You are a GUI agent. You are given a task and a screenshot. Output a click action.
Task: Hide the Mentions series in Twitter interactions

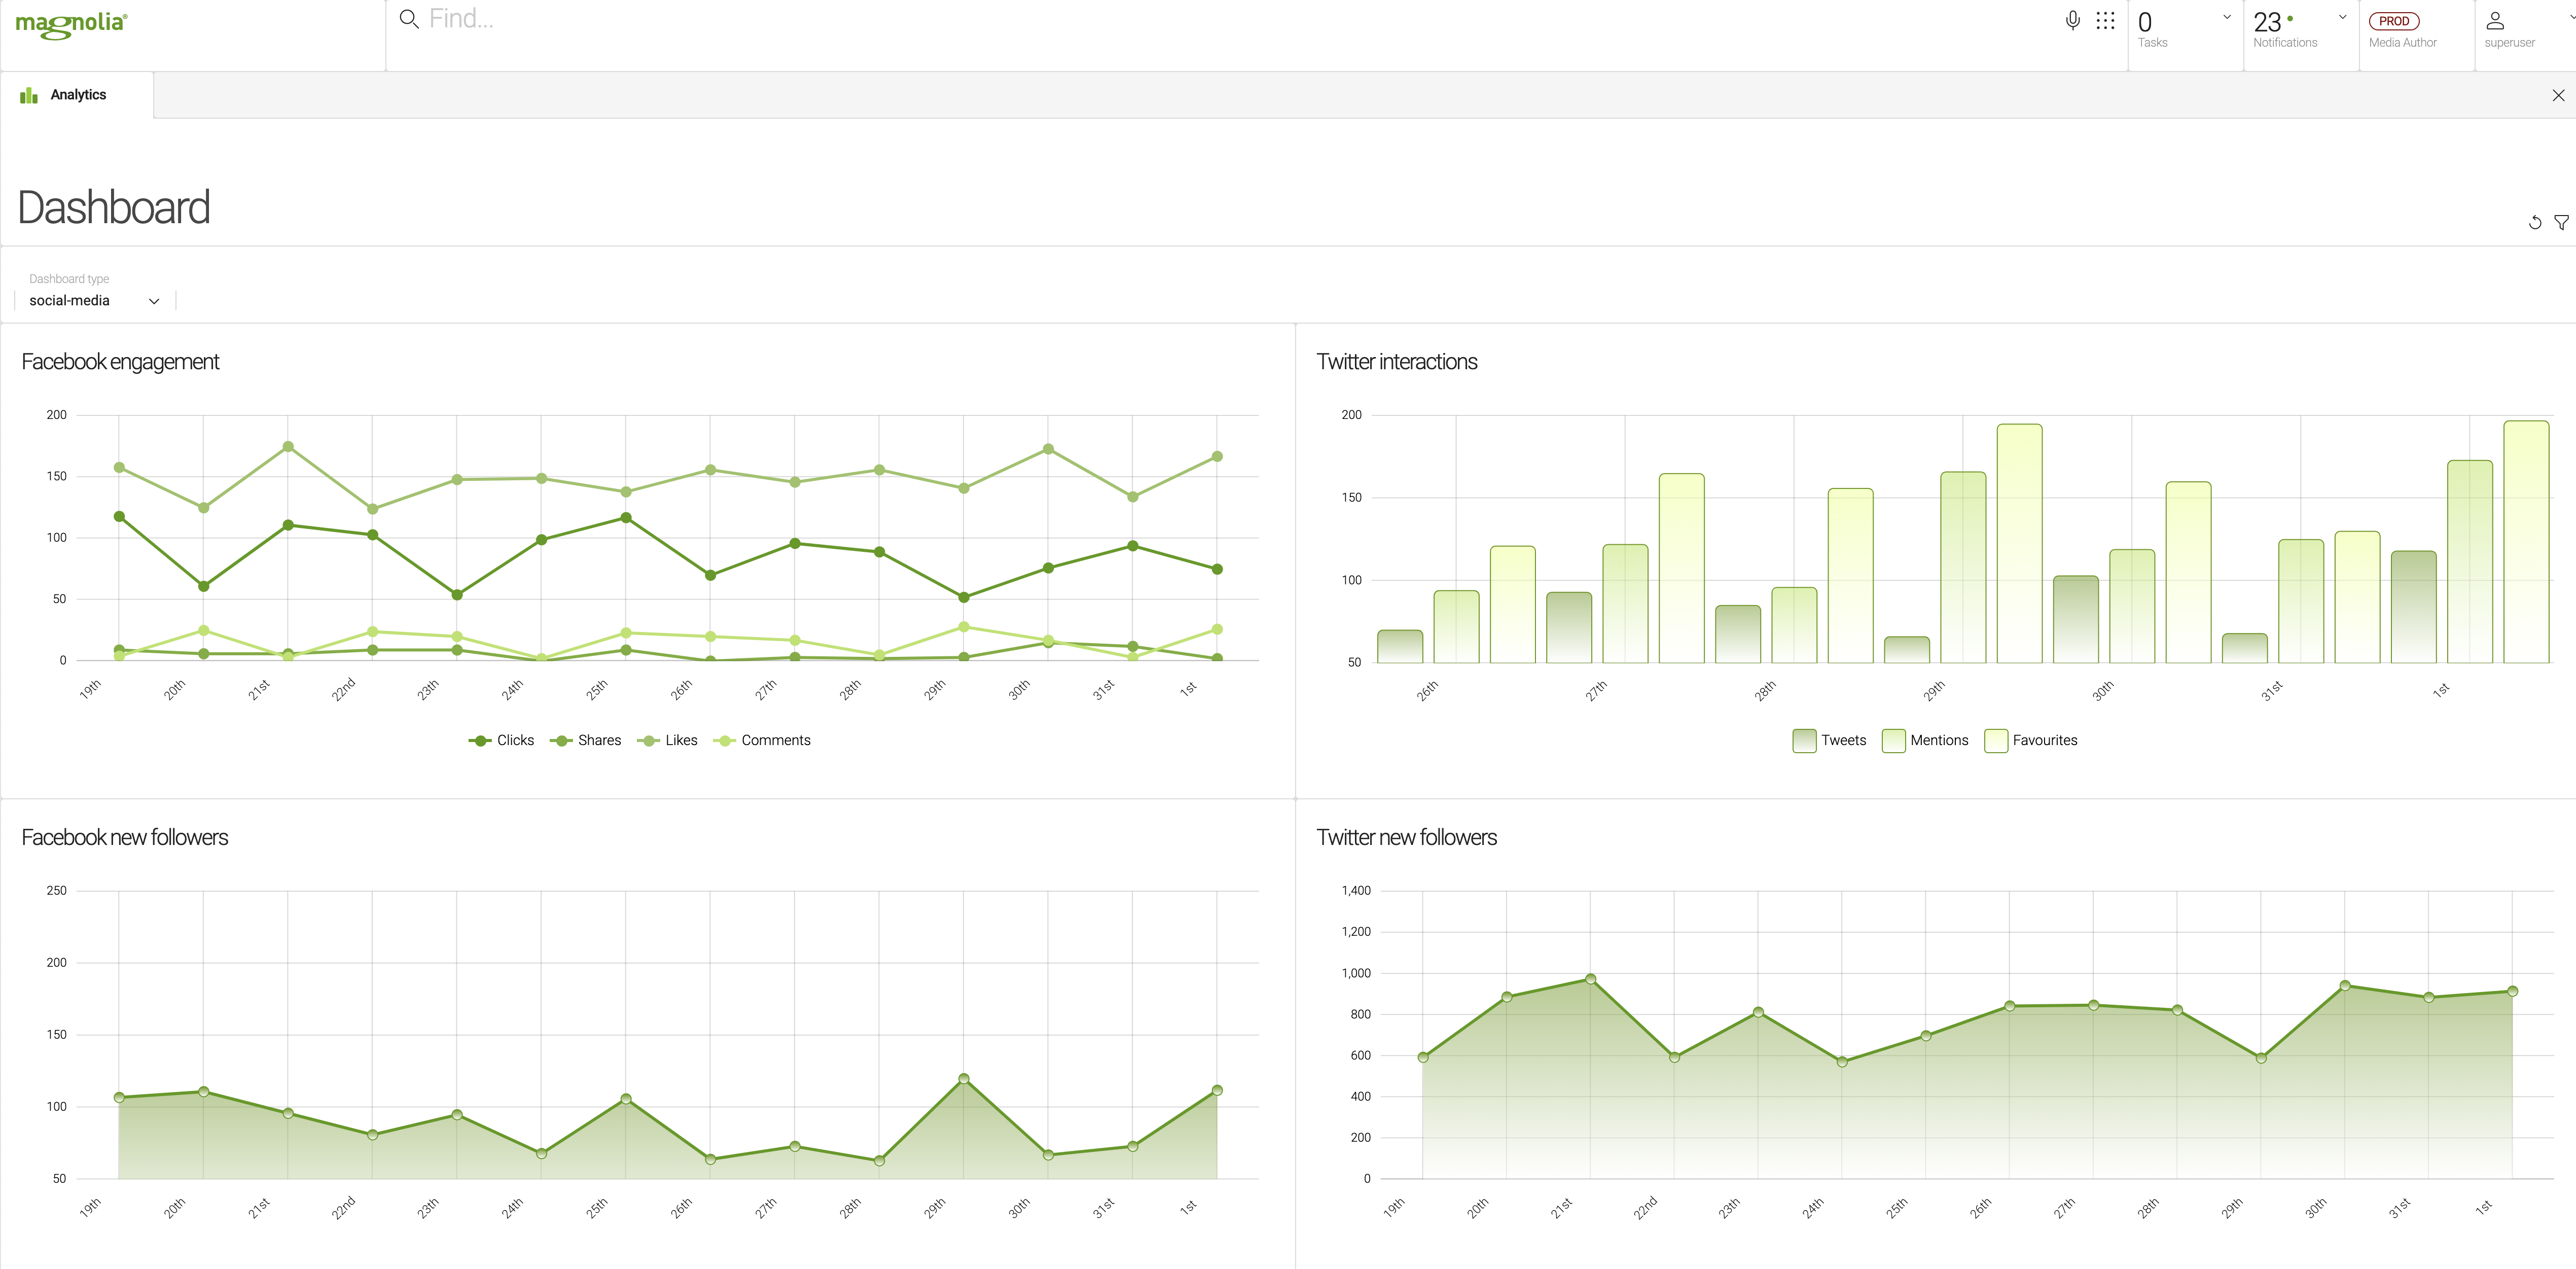coord(1925,740)
